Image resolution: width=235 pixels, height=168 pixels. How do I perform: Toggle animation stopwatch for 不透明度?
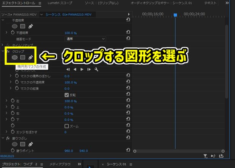pyautogui.click(x=13, y=33)
